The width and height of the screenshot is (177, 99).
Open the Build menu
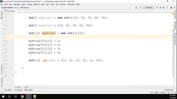click(43, 4)
